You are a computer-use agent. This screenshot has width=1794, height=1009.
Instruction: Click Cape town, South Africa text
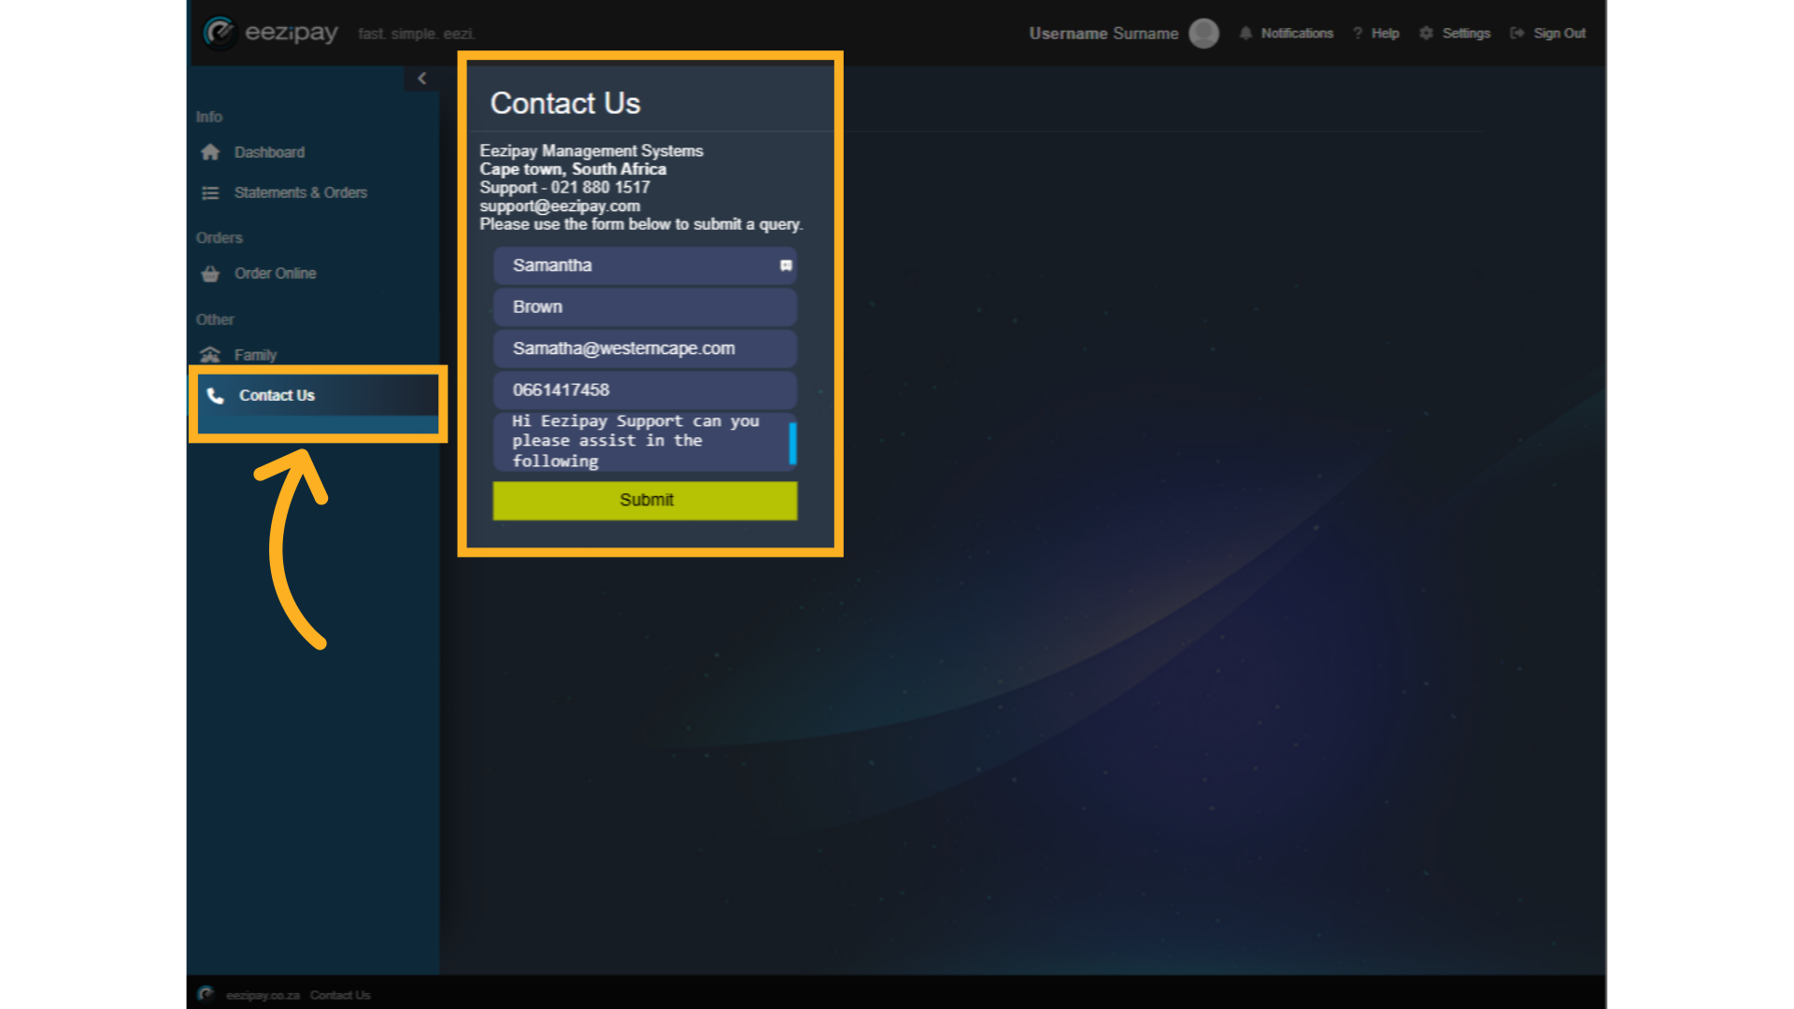tap(573, 169)
